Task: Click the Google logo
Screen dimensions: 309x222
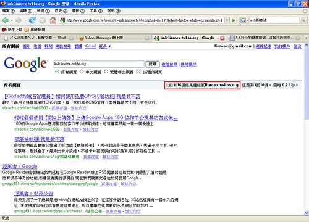Action: click(25, 64)
